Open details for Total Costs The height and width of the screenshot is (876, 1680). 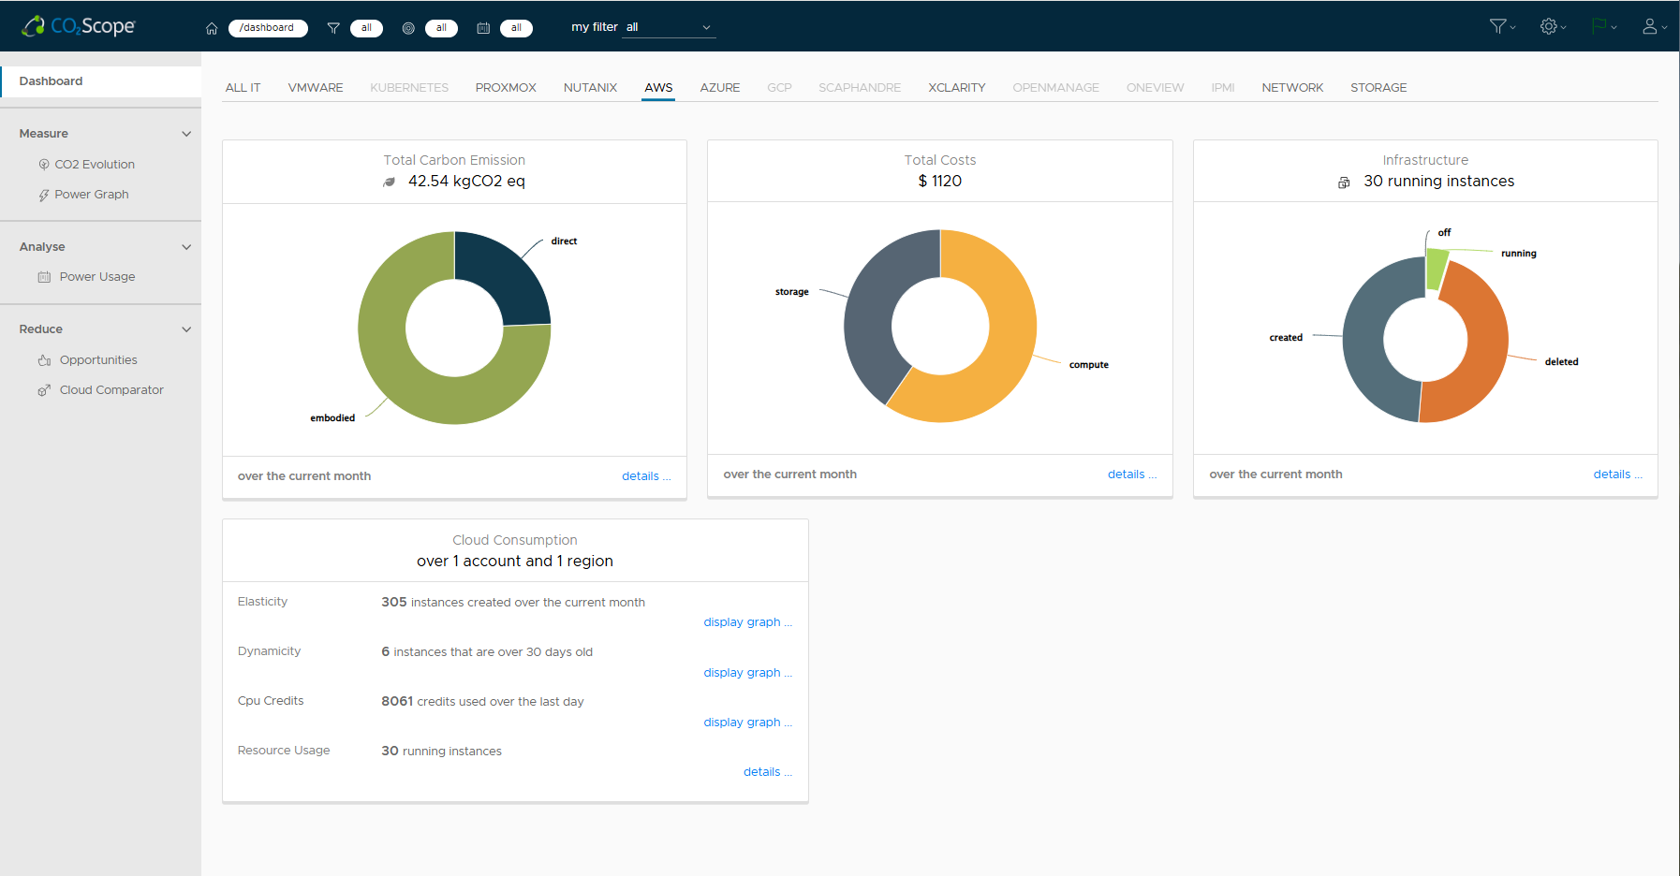[1132, 474]
